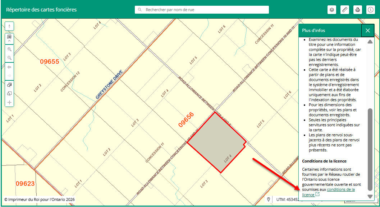Image resolution: width=380 pixels, height=207 pixels.
Task: Click the zoom in magnifier
Action: (x=9, y=49)
